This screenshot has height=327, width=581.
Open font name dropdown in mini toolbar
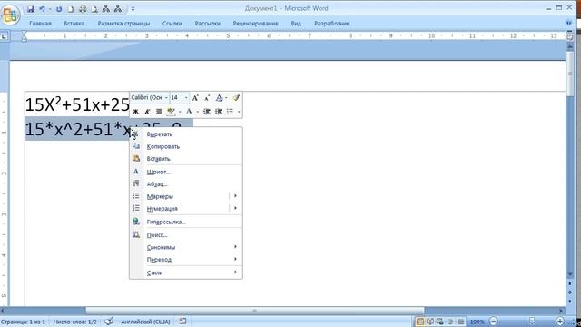click(x=166, y=98)
